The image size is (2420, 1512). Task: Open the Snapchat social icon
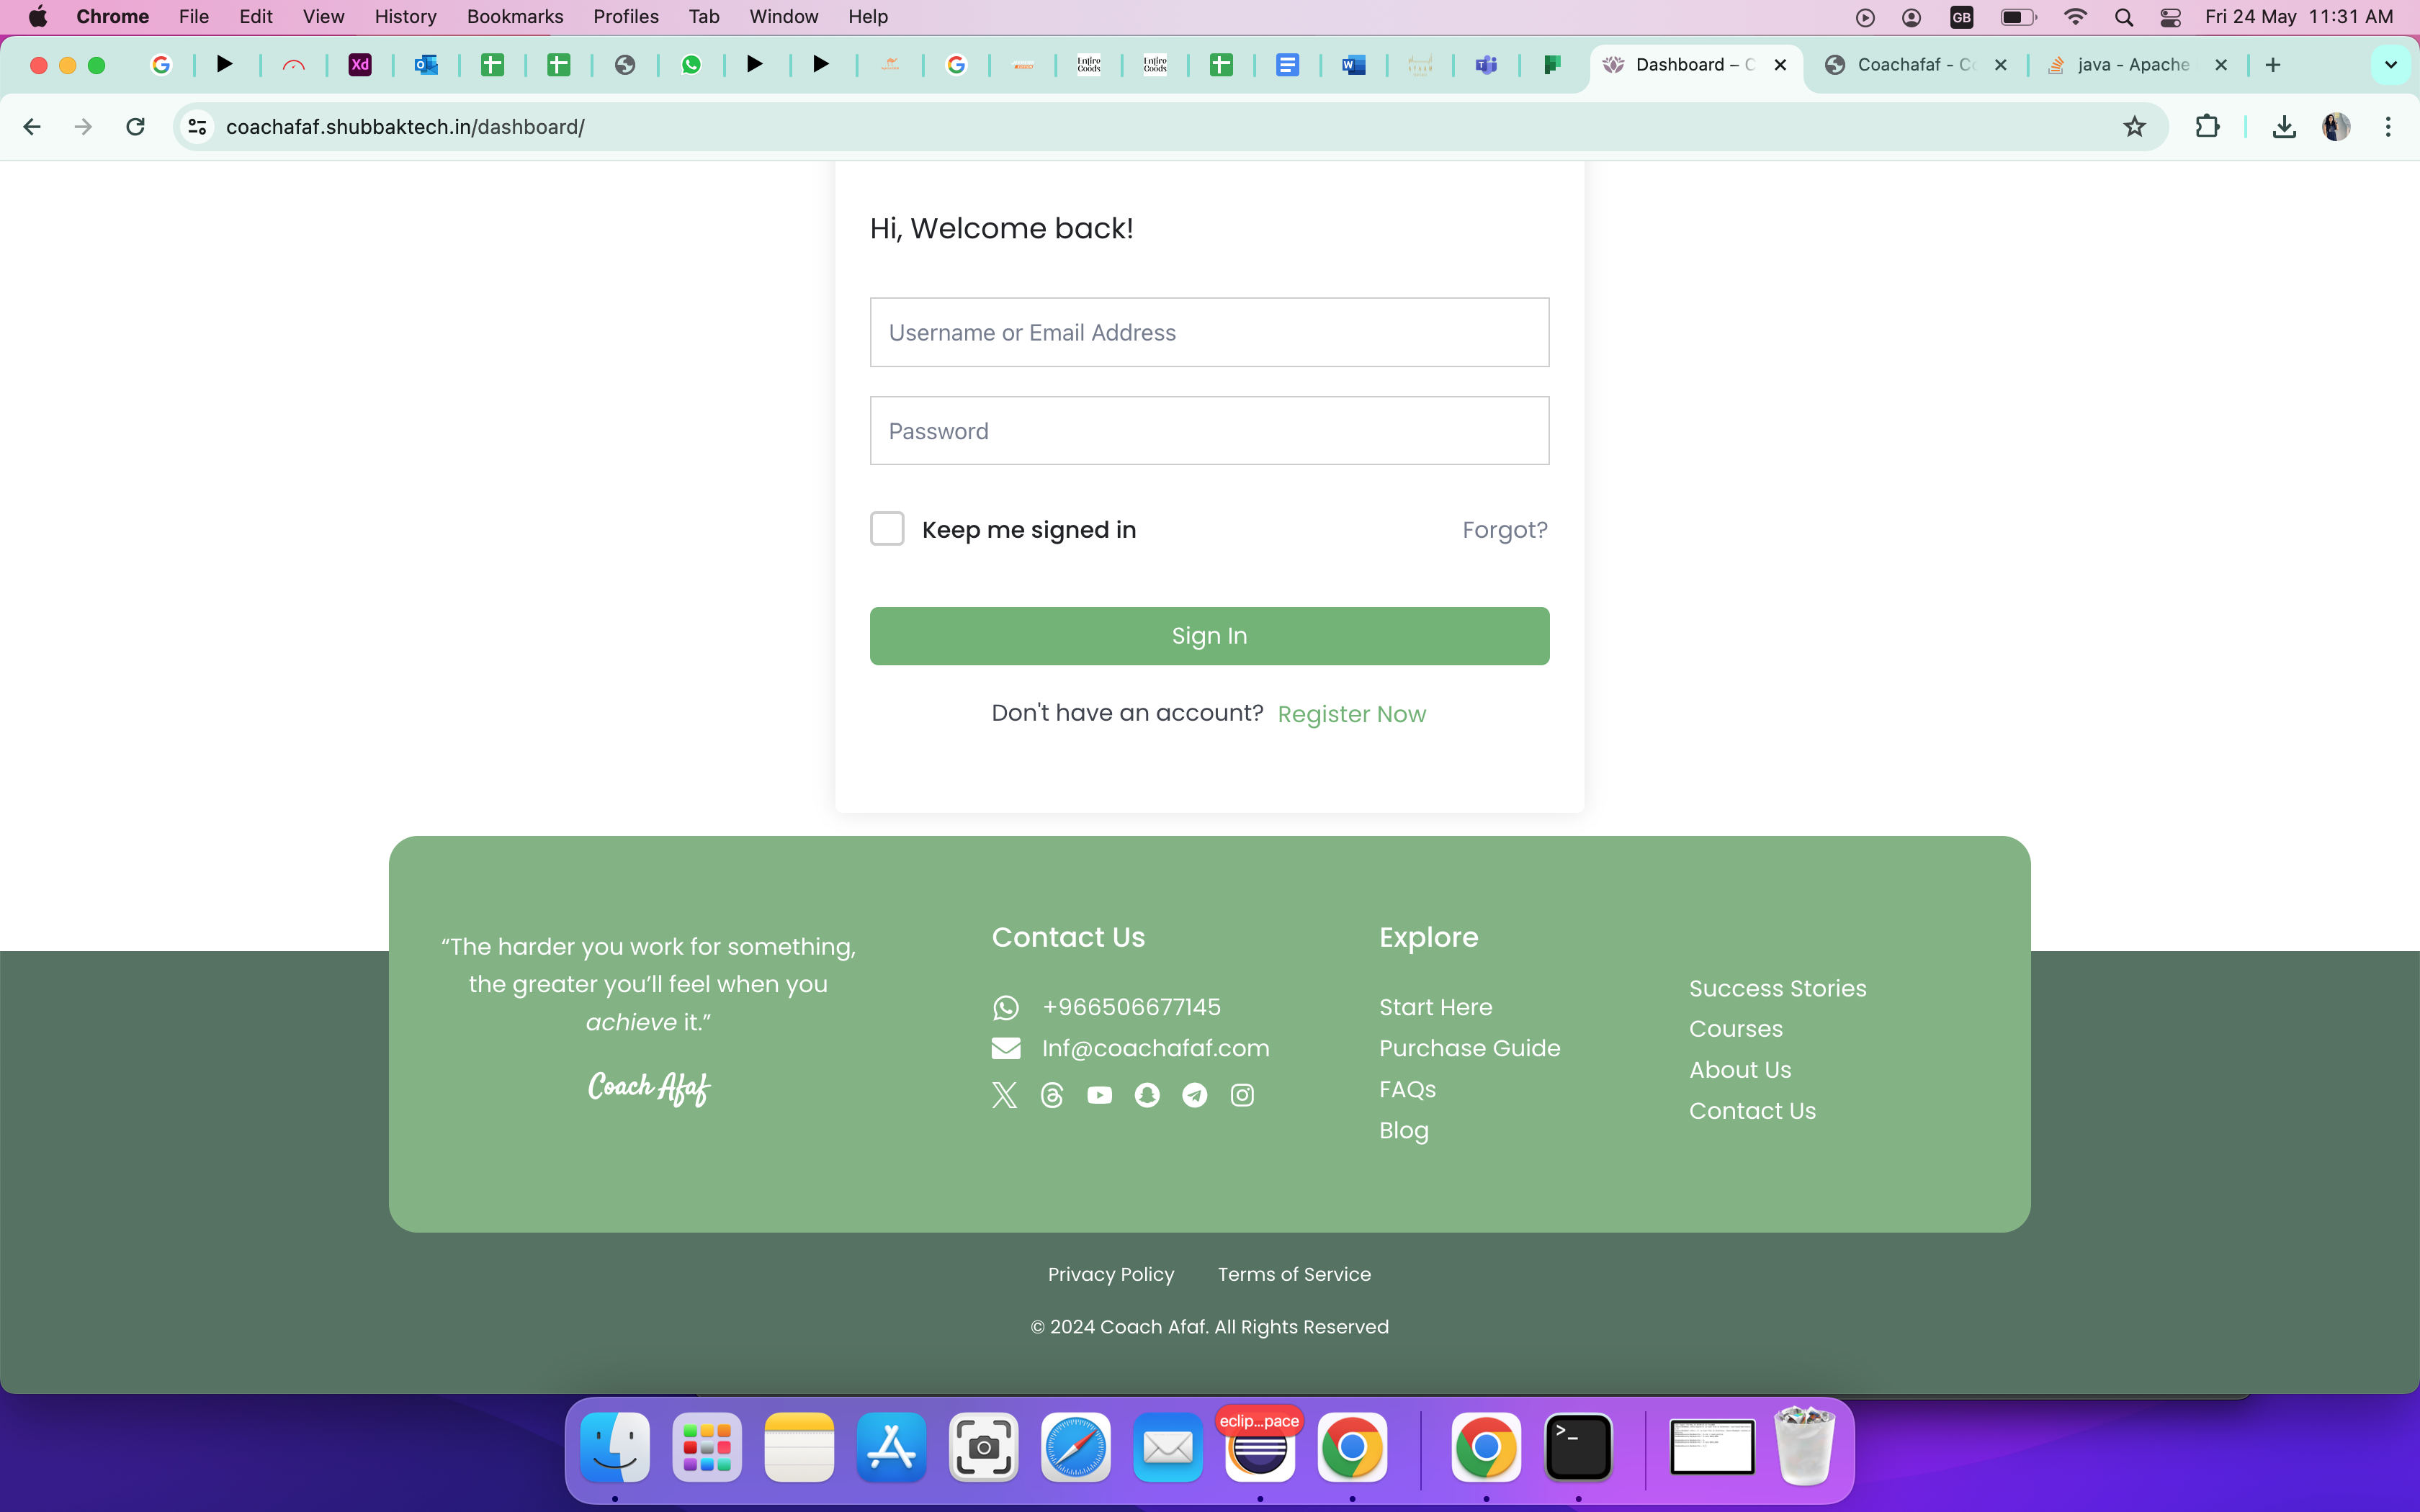pos(1147,1095)
